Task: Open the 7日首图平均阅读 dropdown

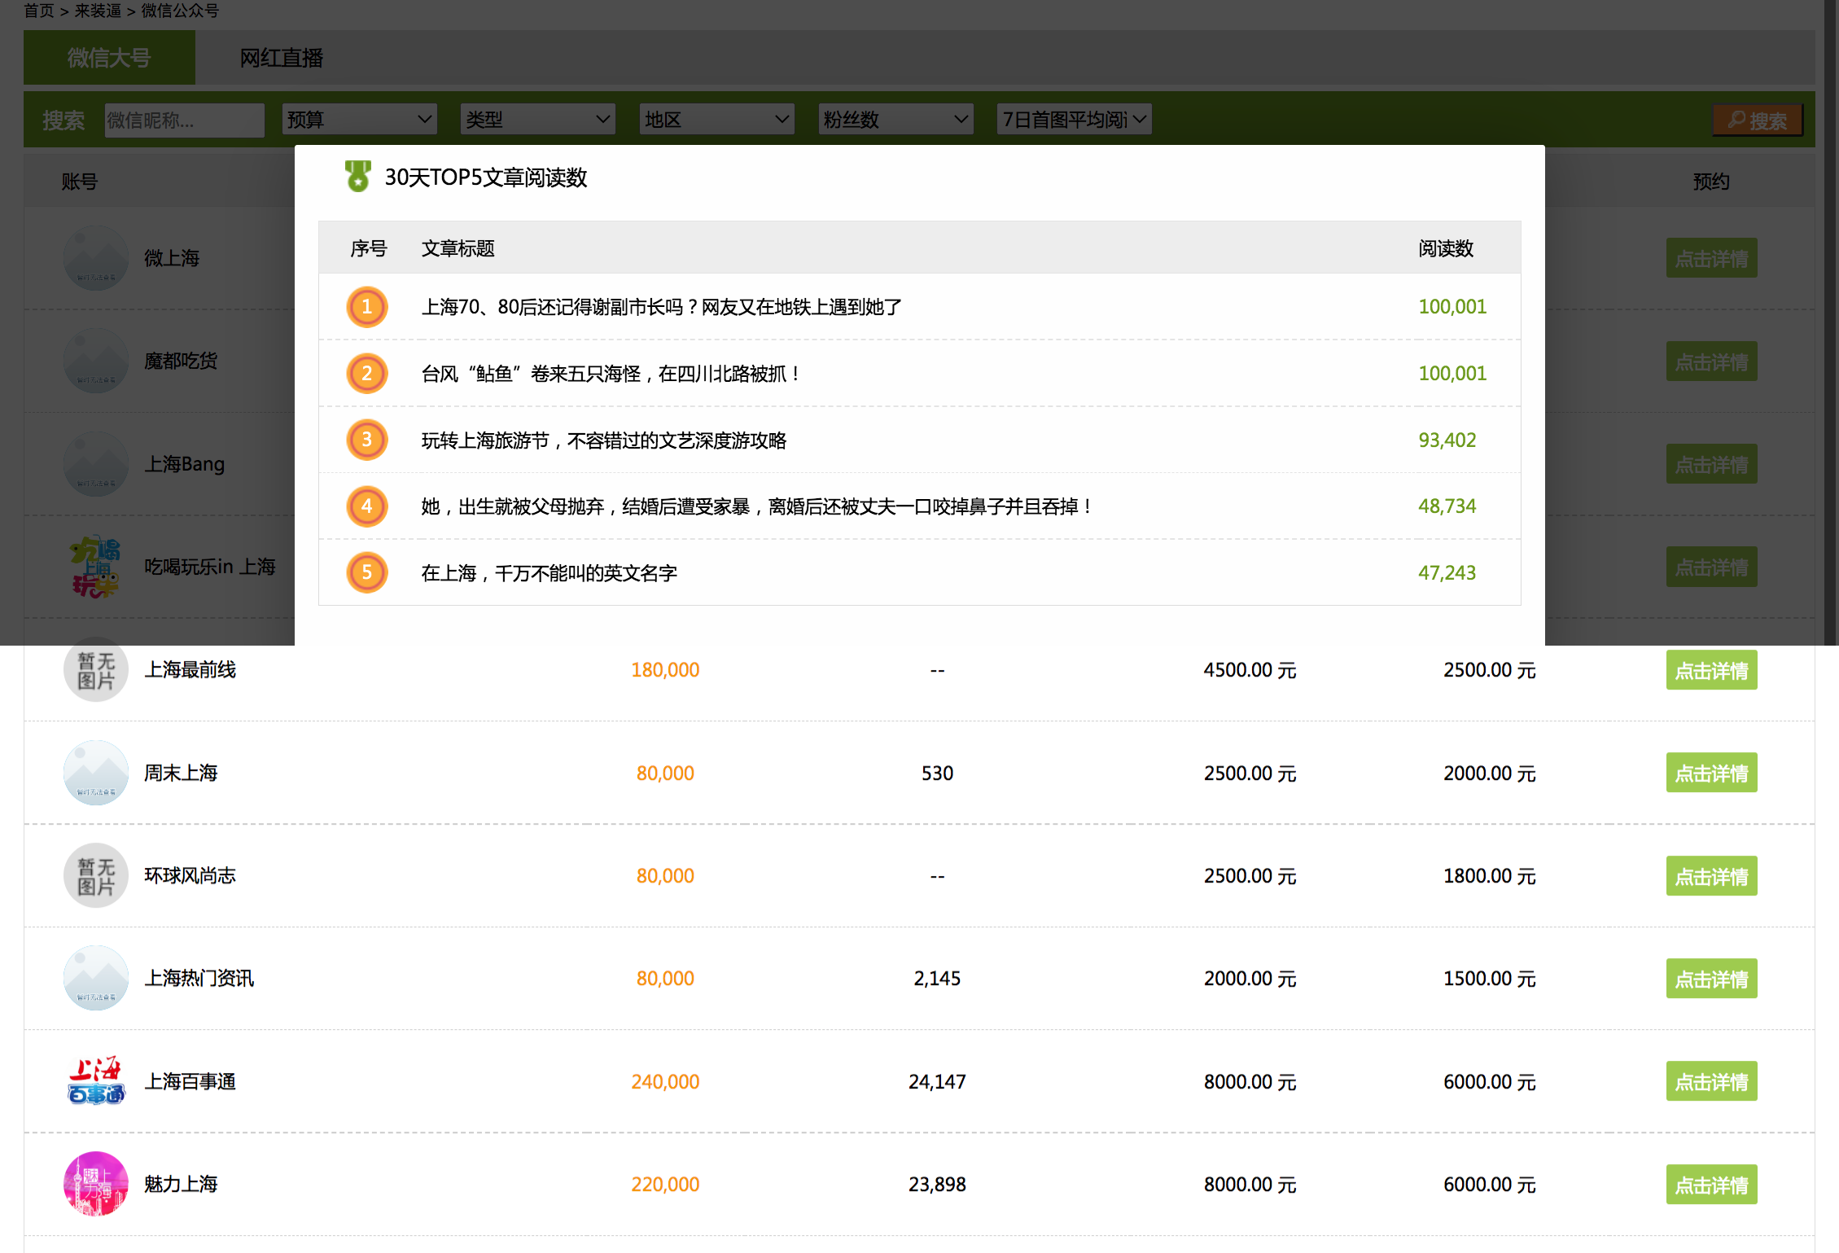Action: click(x=1074, y=120)
